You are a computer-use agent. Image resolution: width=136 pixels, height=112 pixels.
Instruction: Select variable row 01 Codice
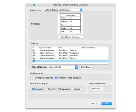70,50
